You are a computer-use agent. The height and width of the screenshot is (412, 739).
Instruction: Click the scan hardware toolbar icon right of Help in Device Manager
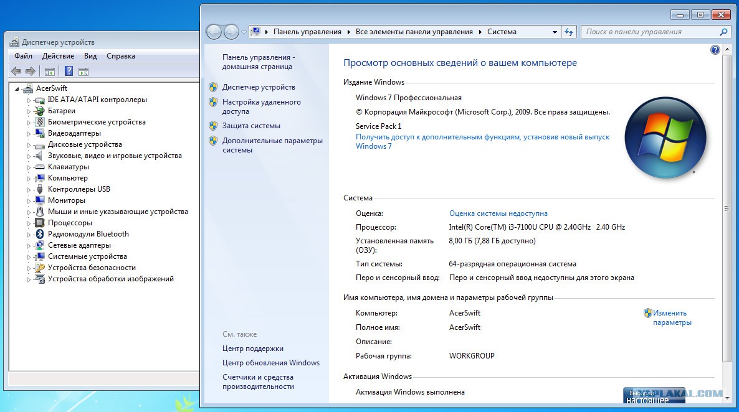point(83,72)
